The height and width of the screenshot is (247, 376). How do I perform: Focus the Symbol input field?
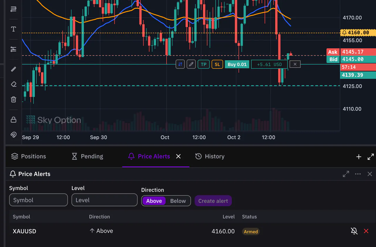pos(38,200)
